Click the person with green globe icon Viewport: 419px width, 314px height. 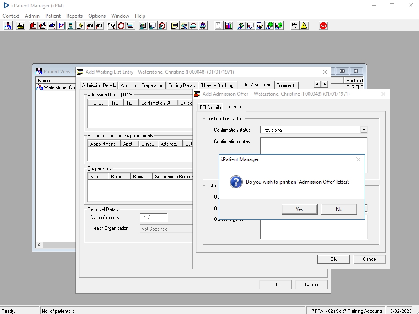[x=241, y=26]
